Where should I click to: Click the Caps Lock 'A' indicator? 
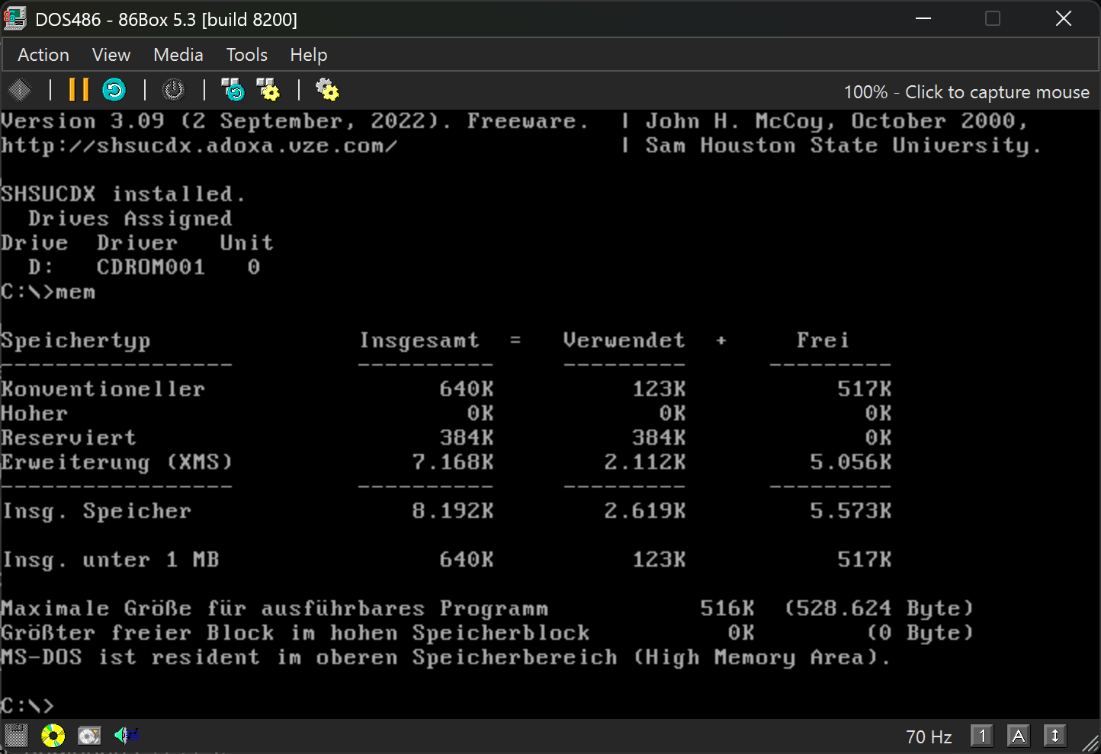click(1019, 736)
